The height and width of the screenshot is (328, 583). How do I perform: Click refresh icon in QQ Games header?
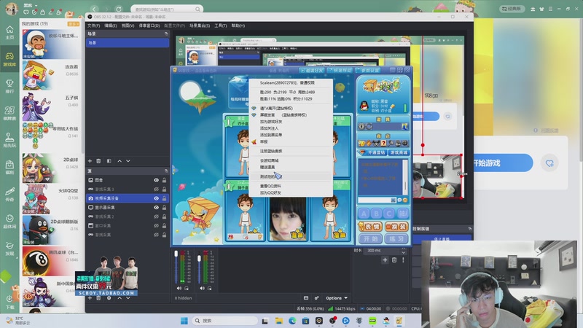[119, 9]
